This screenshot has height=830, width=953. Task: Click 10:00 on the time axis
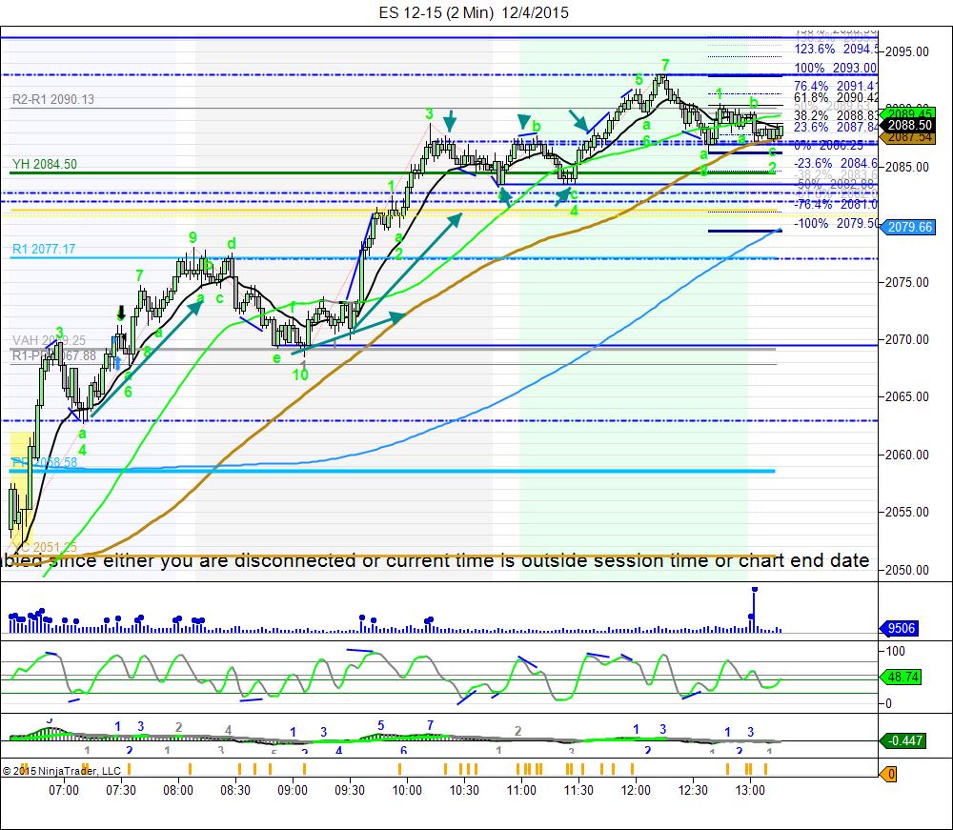tap(407, 790)
